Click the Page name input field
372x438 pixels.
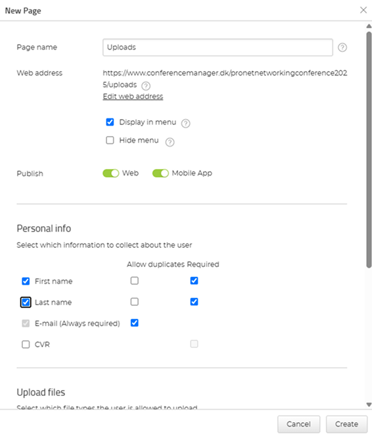(218, 47)
